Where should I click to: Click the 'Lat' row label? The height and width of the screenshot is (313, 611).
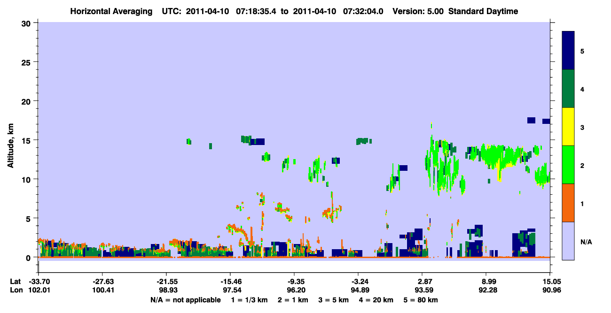point(16,282)
